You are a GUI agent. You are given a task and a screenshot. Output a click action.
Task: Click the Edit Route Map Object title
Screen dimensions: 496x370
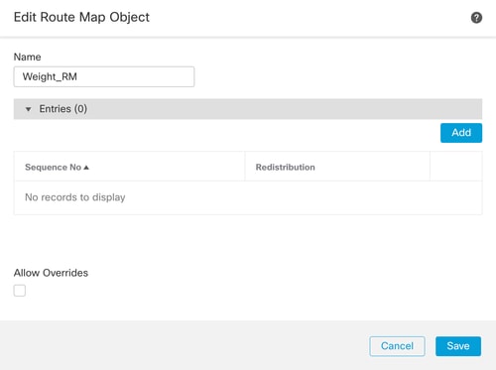tap(81, 17)
